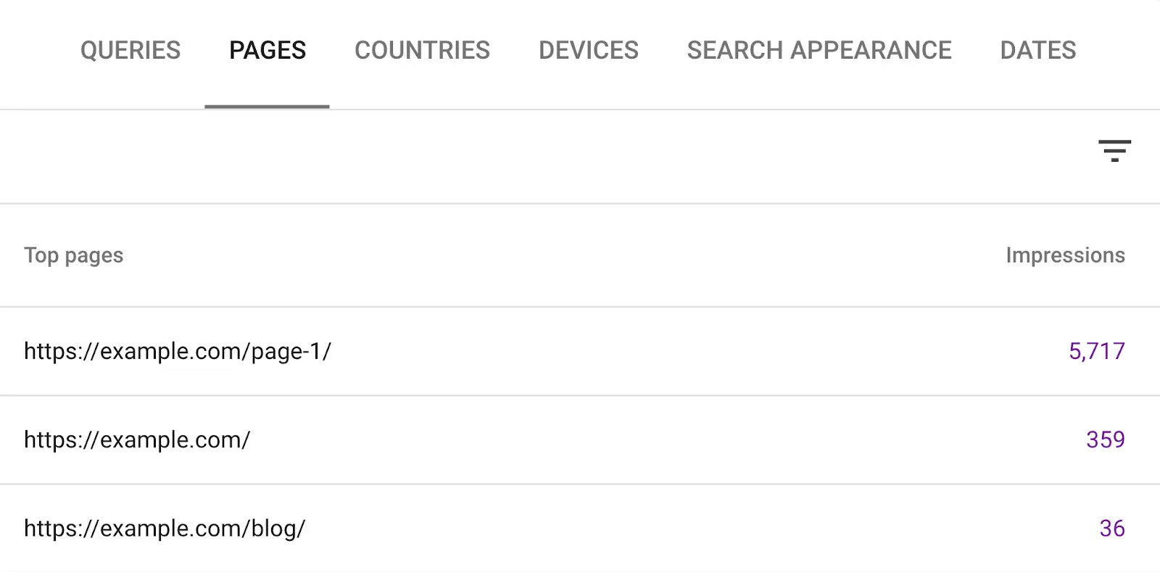Sort by the Impressions column header
The image size is (1160, 572).
[x=1066, y=255]
